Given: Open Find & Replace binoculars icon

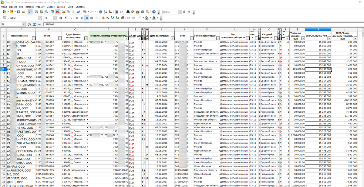Looking at the screenshot, I should tap(128, 12).
